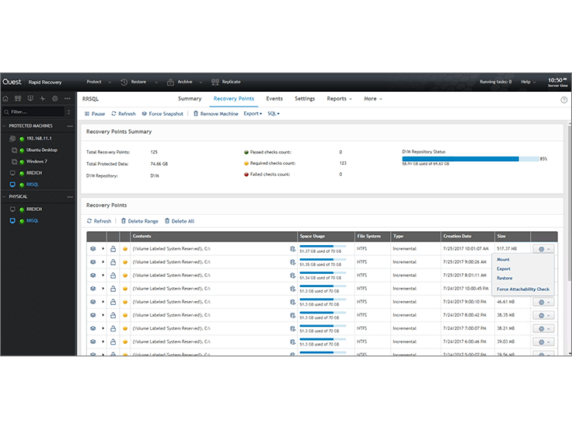Click lock icon on 7/24/2017 6:00:46 PM row

[113, 342]
